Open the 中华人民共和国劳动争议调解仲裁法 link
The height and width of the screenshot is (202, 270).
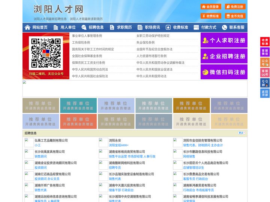160,63
